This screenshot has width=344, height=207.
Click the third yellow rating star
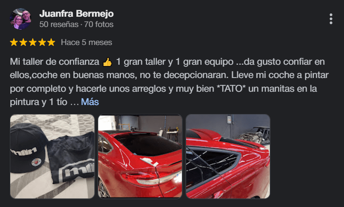point(33,42)
